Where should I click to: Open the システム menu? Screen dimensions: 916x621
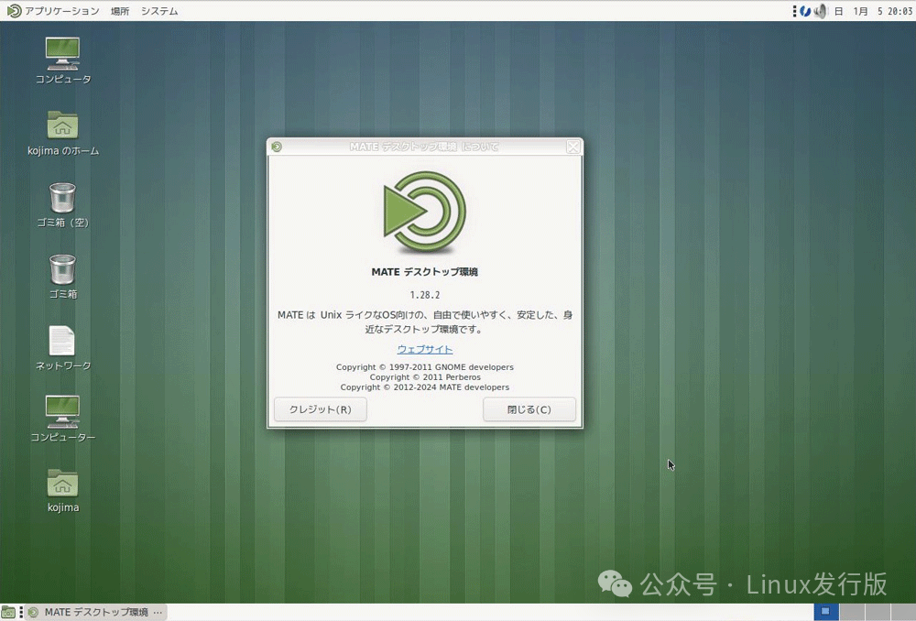158,11
